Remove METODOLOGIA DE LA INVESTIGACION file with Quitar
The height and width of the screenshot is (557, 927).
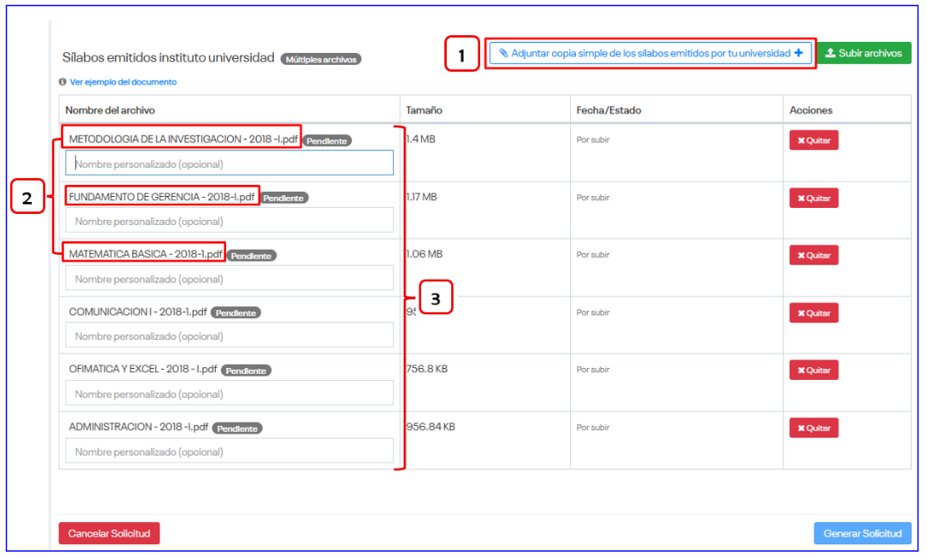813,140
